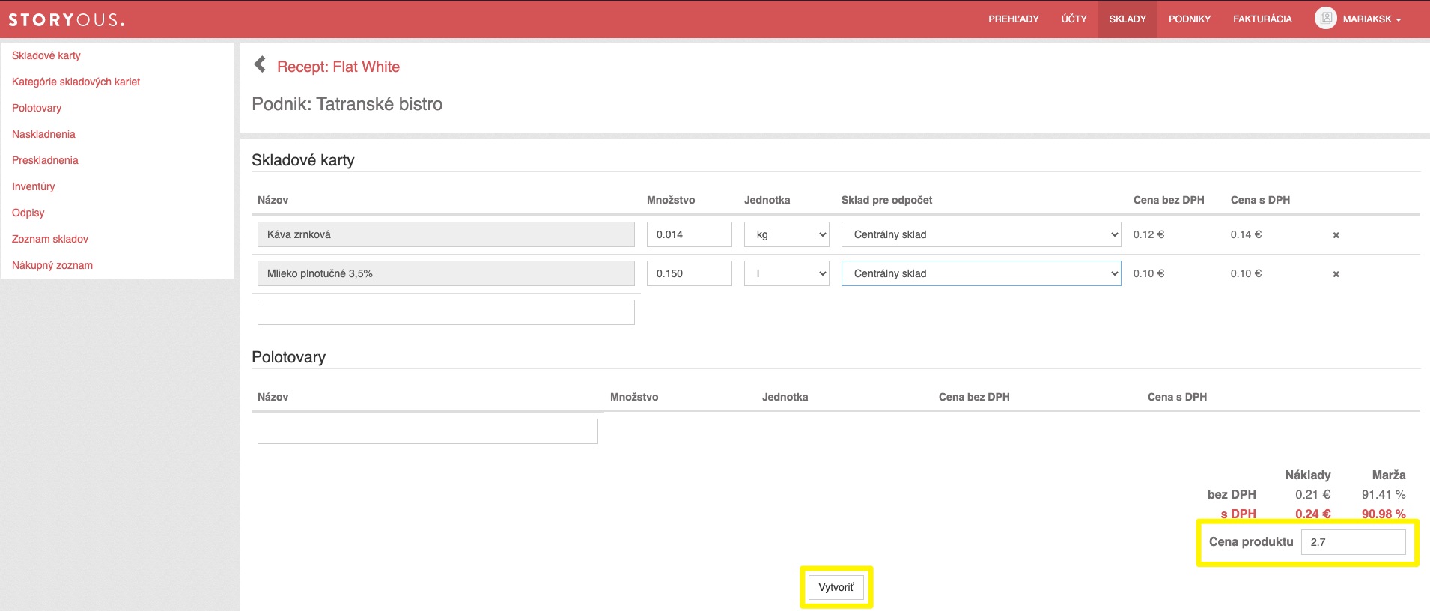This screenshot has height=611, width=1430.
Task: Open Centrálny sklad dropdown for Mlieko row
Action: coord(982,273)
